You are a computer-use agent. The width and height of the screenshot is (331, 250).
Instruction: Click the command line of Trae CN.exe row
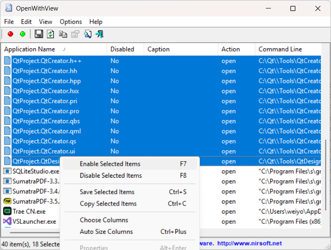point(290,212)
